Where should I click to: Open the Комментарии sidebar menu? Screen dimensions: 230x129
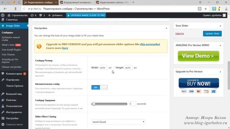click(14, 74)
